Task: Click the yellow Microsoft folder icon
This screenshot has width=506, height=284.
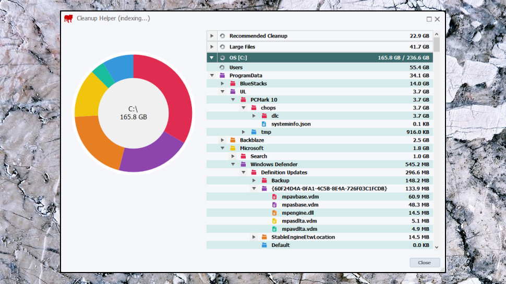Action: 233,148
